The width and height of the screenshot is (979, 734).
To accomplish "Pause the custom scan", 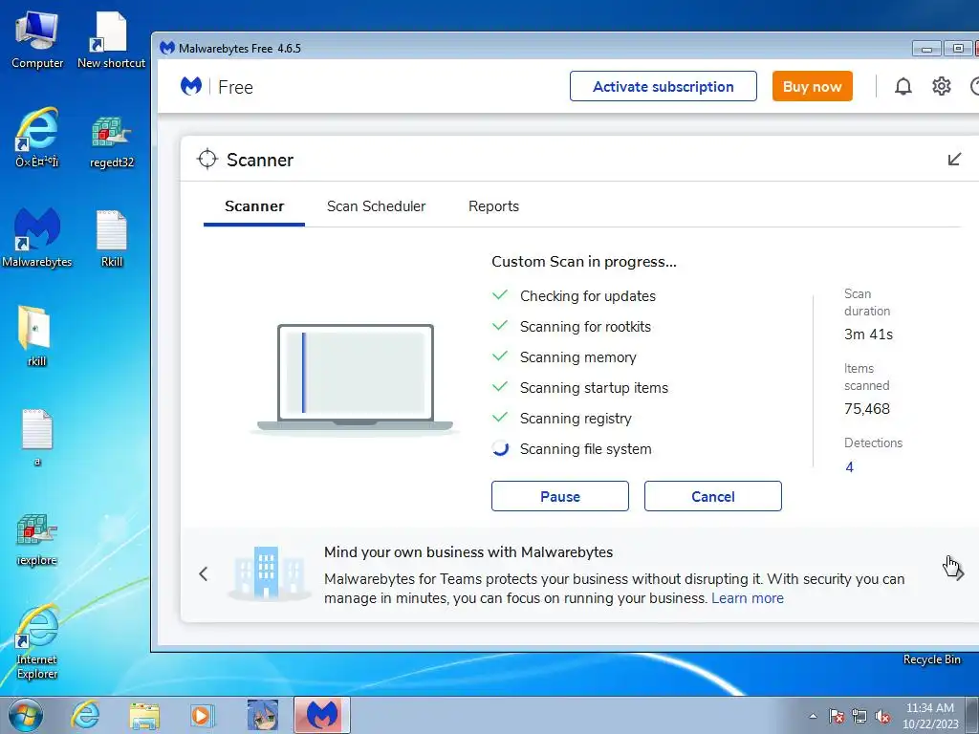I will coord(560,496).
